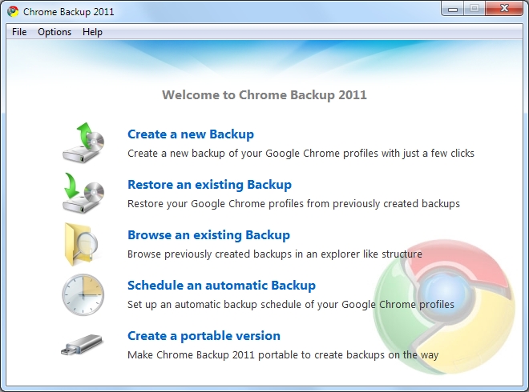Click the Restore an existing Backup link
This screenshot has width=529, height=392.
[x=209, y=185]
